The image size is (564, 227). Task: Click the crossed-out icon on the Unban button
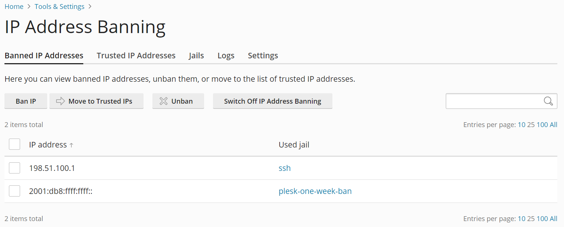click(x=163, y=101)
